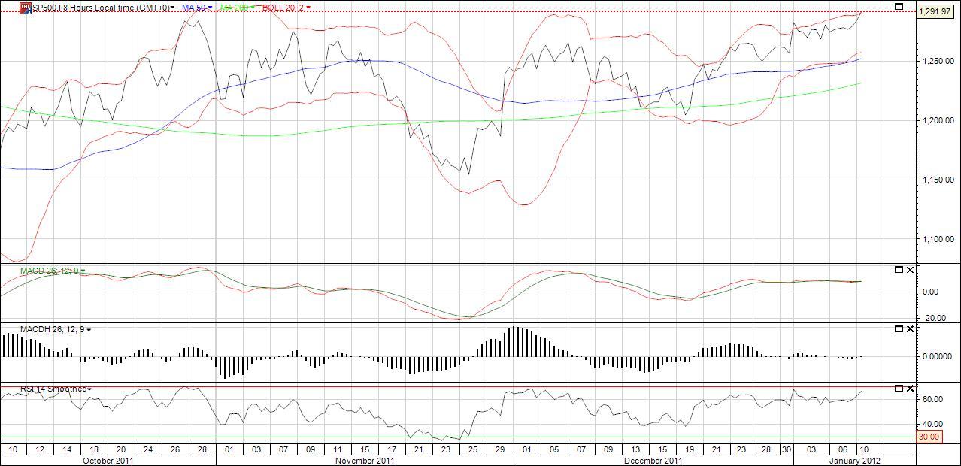Click the MACDH 0.00000 axis label

point(937,356)
